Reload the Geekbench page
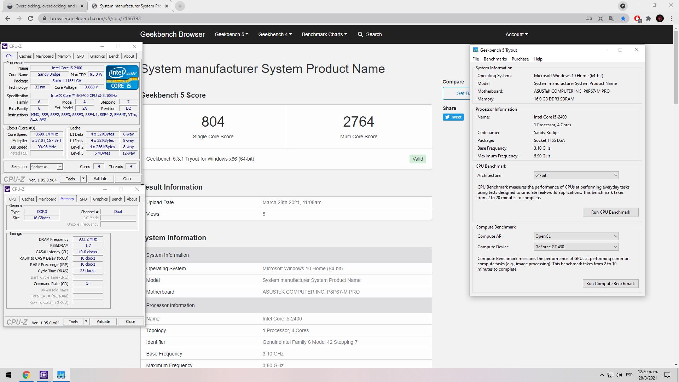 [30, 18]
